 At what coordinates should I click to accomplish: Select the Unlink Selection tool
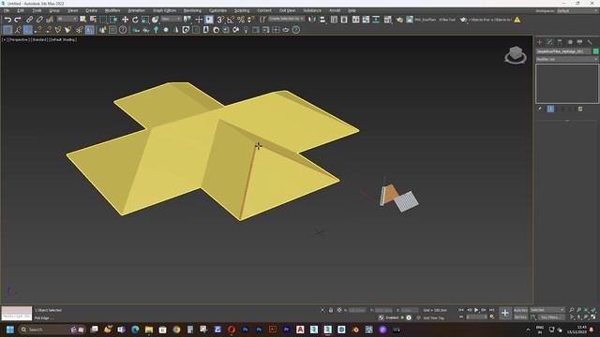39,20
